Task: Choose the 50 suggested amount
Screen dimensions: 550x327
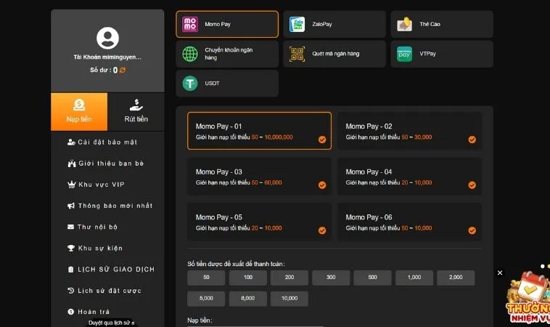Action: 206,278
